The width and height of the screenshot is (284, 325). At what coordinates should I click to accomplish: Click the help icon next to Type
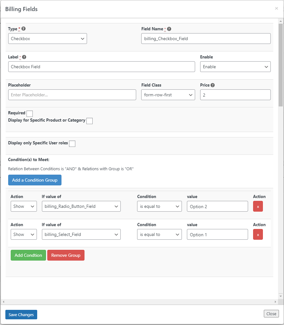(23, 29)
